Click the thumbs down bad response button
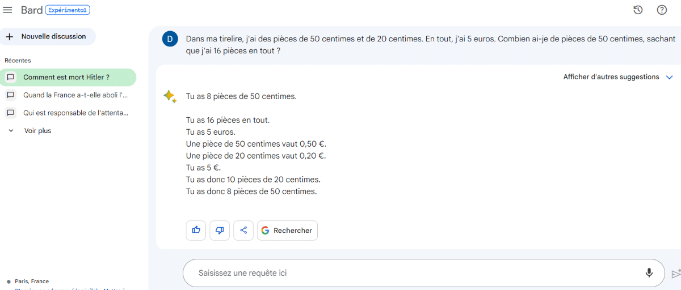 pyautogui.click(x=220, y=230)
